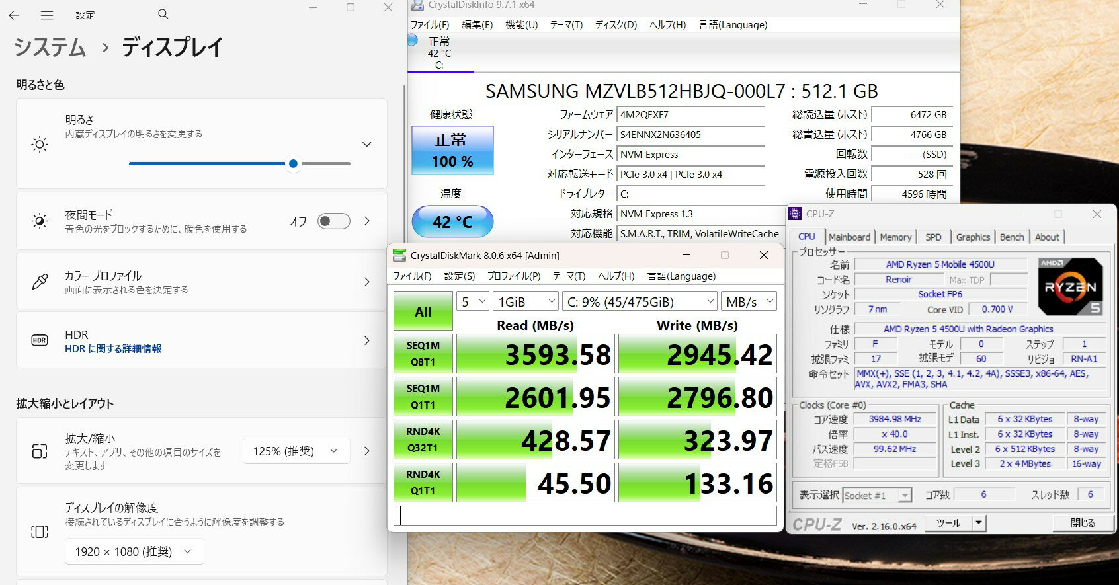Click the blue disk status circle icon
Image resolution: width=1119 pixels, height=585 pixels.
[x=413, y=40]
